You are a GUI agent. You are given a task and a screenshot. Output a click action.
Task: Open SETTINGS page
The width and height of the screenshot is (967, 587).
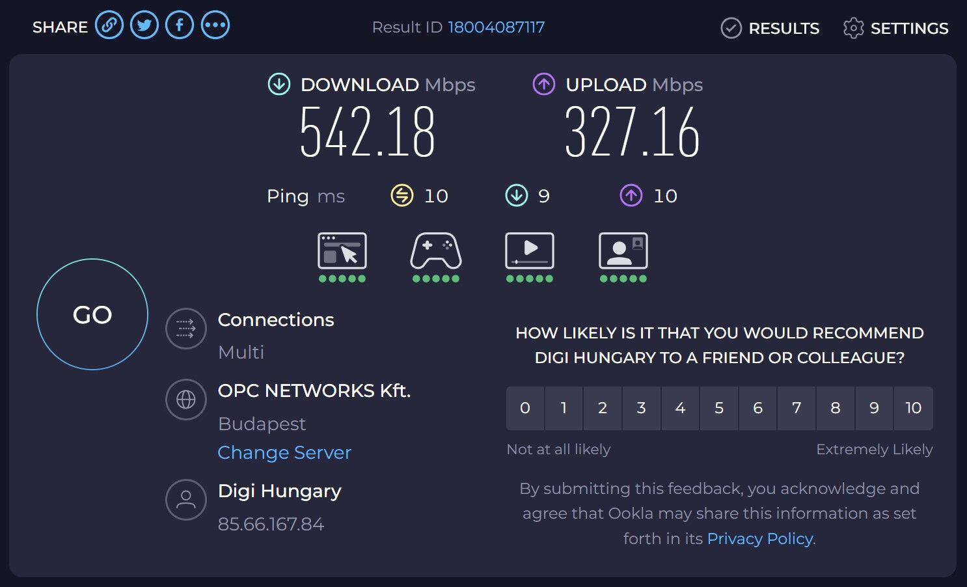[x=895, y=28]
